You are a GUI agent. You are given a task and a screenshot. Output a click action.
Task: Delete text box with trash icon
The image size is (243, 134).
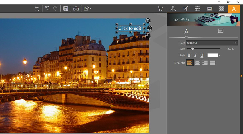(x=148, y=20)
